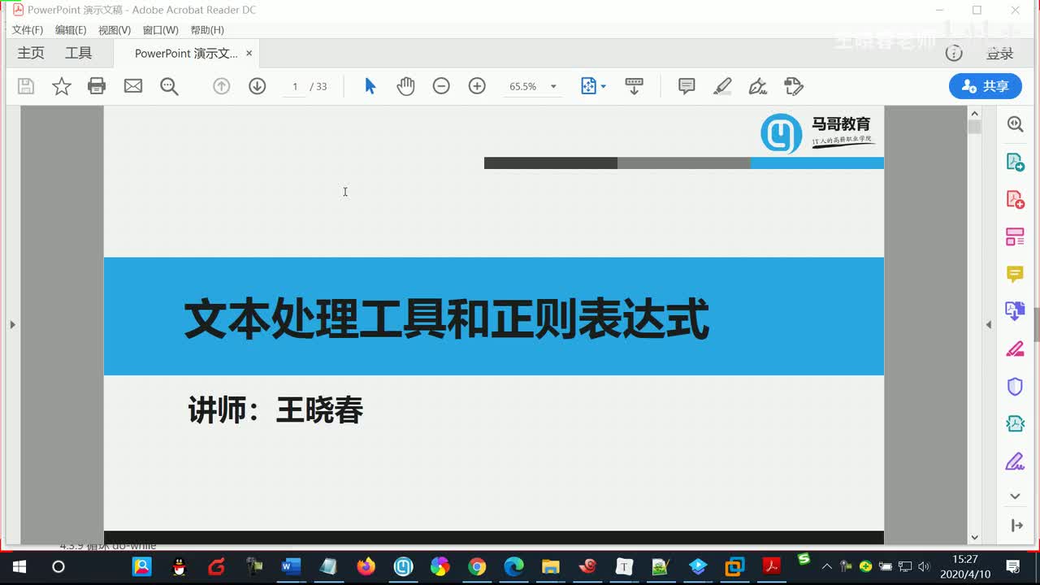Viewport: 1040px width, 585px height.
Task: Click the 65.5% zoom value field
Action: click(522, 86)
